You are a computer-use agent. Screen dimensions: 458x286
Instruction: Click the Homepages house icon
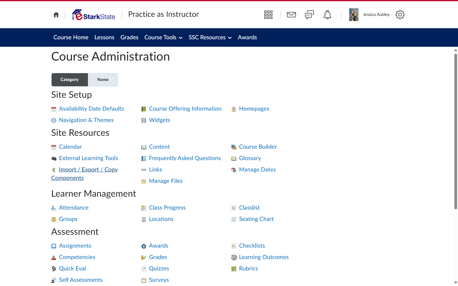234,109
